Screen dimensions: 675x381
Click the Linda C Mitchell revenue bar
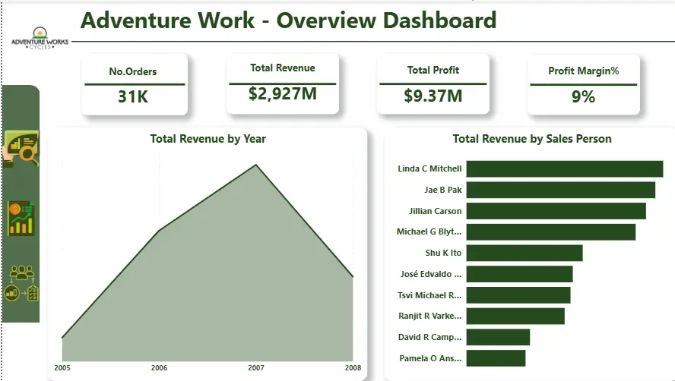[x=565, y=169]
